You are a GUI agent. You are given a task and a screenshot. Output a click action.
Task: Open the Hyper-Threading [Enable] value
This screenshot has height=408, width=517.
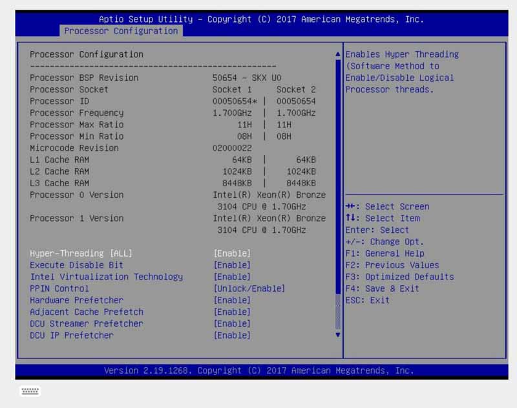click(x=232, y=253)
